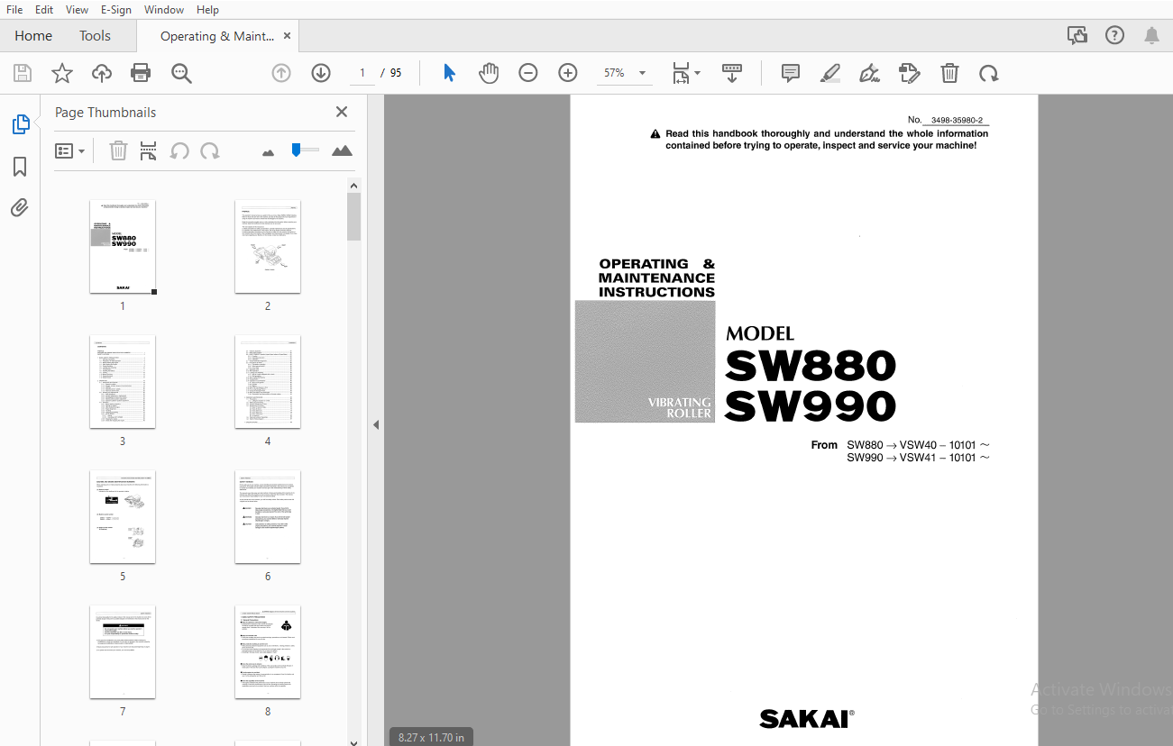This screenshot has height=746, width=1173.
Task: Select page 5 thumbnail
Action: [x=123, y=516]
